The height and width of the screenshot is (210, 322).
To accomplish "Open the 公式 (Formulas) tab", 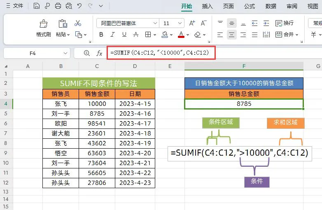I will point(250,6).
